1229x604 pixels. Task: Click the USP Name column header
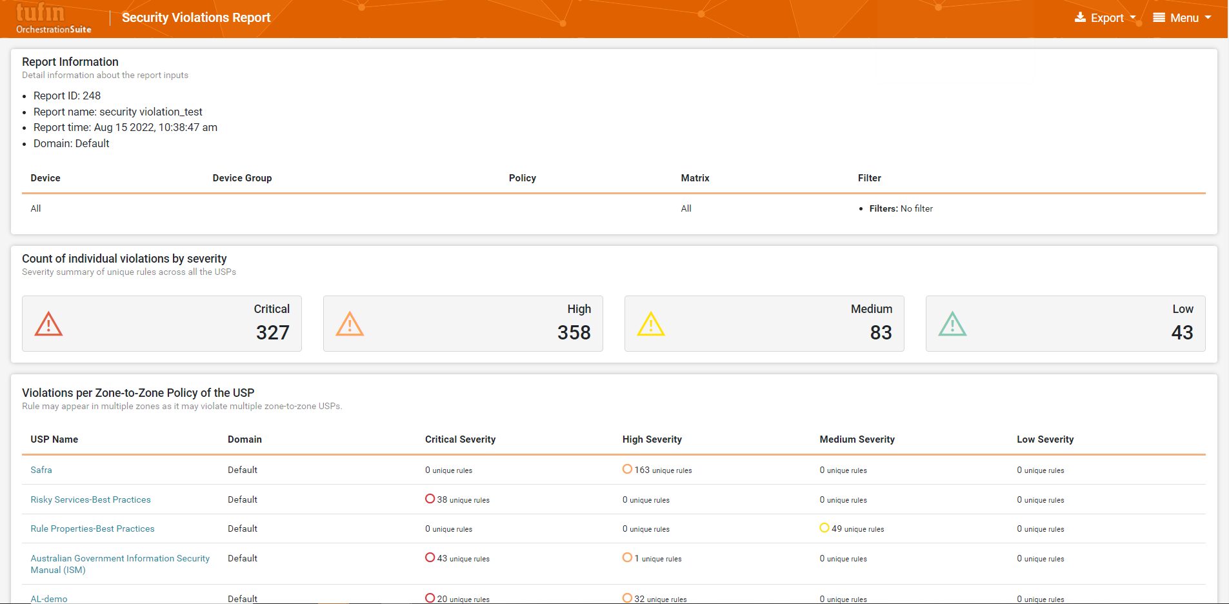click(x=54, y=439)
